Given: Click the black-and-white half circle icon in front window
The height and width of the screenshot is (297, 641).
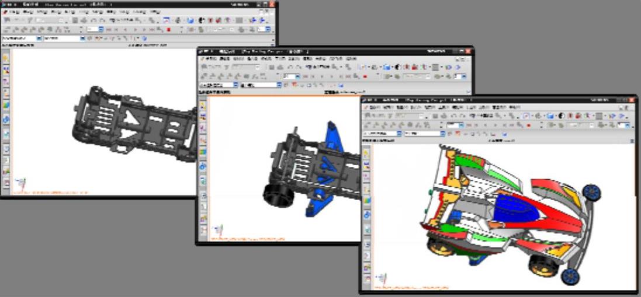Looking at the screenshot, I should (x=562, y=116).
